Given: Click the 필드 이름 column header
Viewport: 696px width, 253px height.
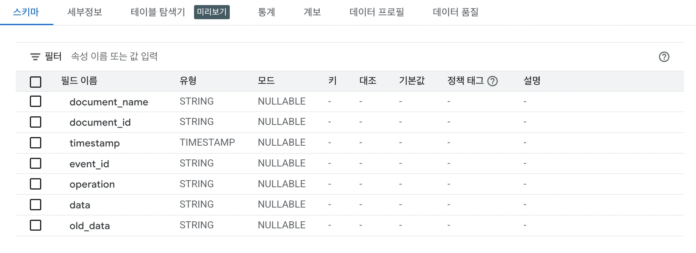Looking at the screenshot, I should coord(79,81).
